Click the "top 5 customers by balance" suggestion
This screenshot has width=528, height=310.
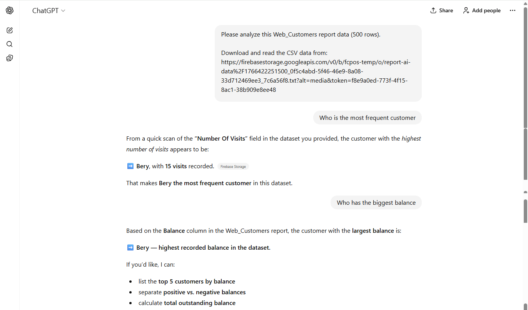[x=196, y=282]
